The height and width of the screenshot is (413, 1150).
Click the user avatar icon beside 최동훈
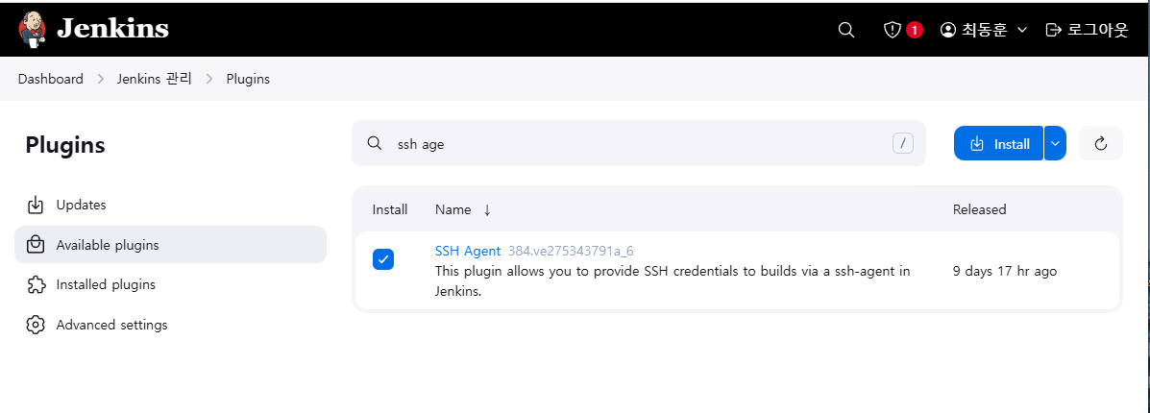(x=948, y=30)
